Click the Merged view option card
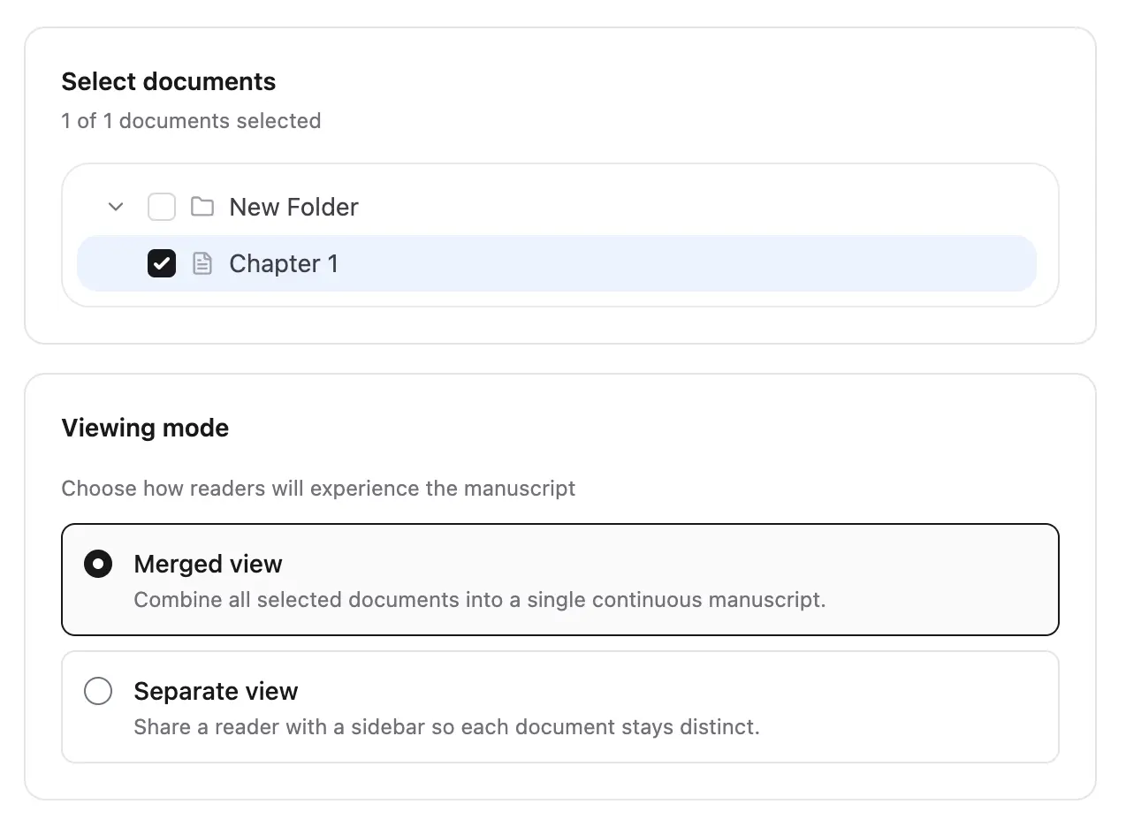 (559, 580)
